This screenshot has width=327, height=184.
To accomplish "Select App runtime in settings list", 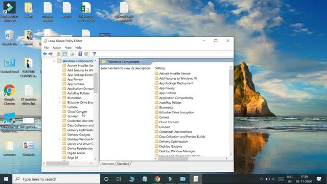I will point(168,93).
